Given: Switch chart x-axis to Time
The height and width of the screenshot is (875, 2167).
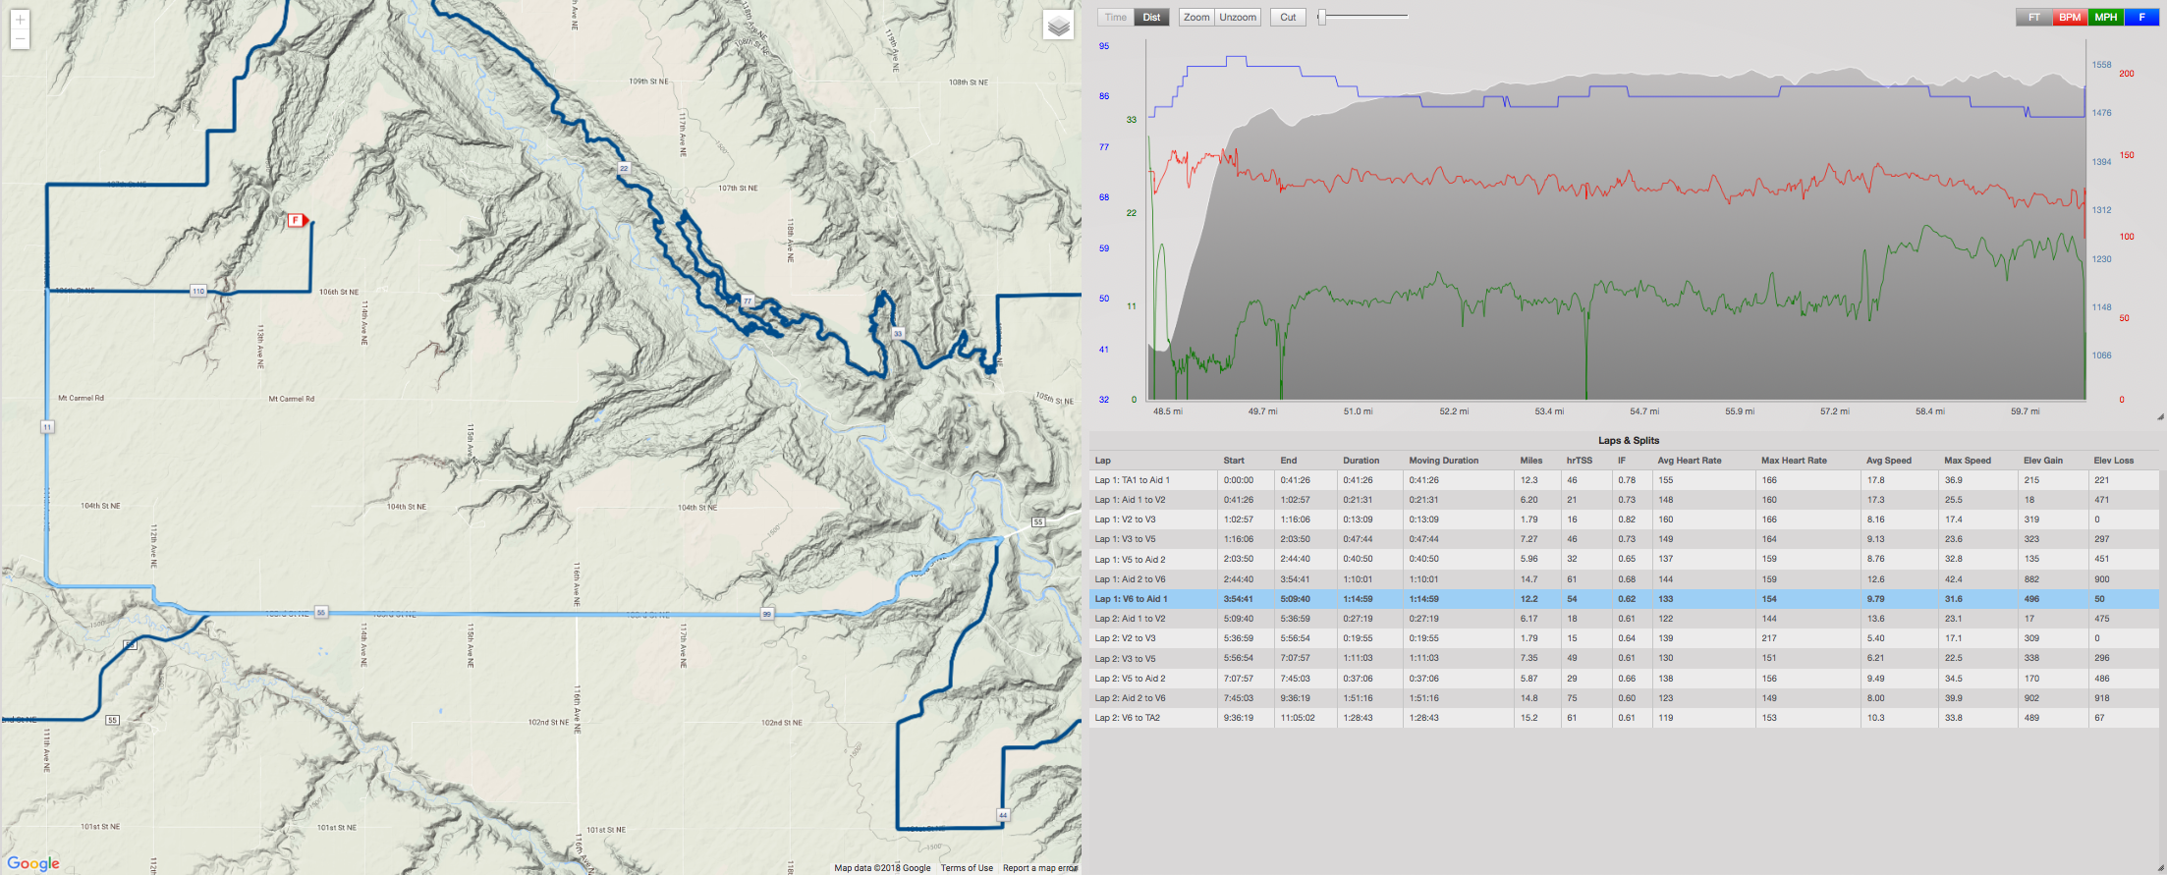Looking at the screenshot, I should pyautogui.click(x=1116, y=17).
